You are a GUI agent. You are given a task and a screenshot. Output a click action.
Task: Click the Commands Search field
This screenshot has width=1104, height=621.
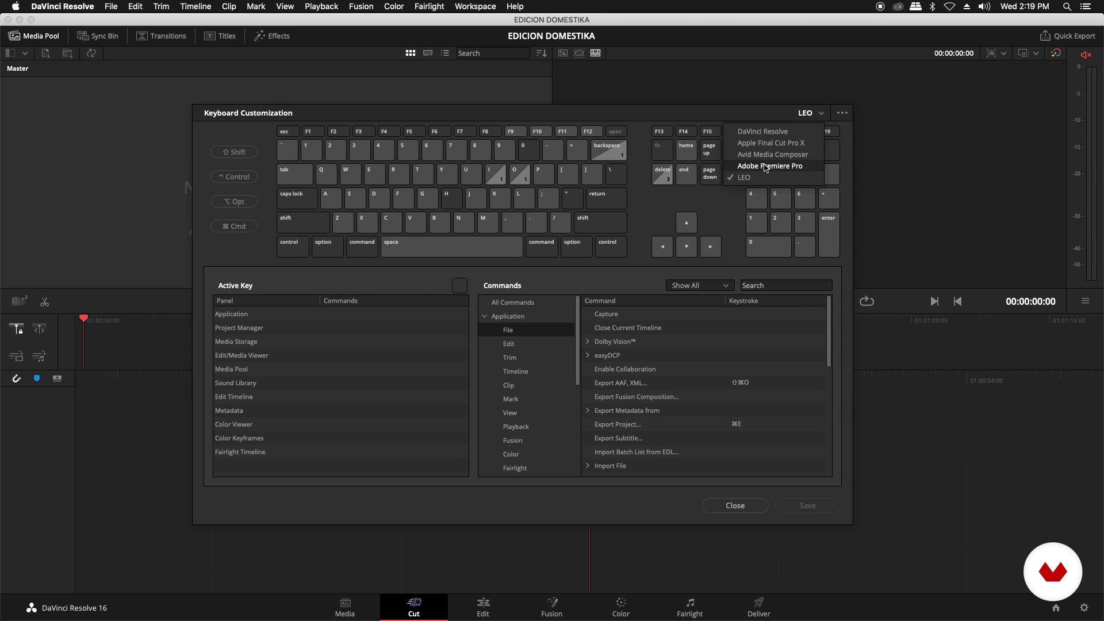[x=785, y=285]
